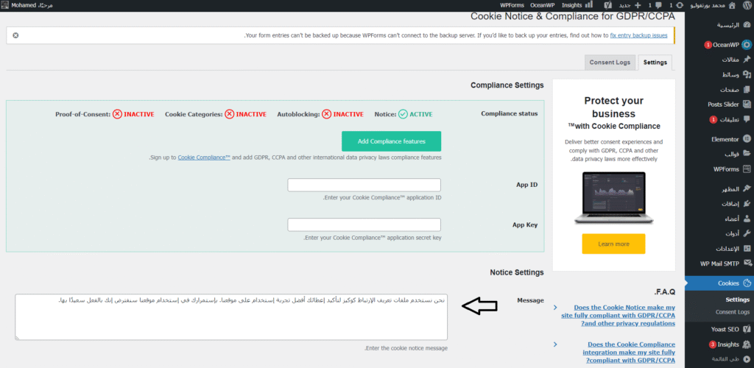Screen dimensions: 754x368
Task: Open the comments bubble icon in the admin bar
Action: [658, 5]
